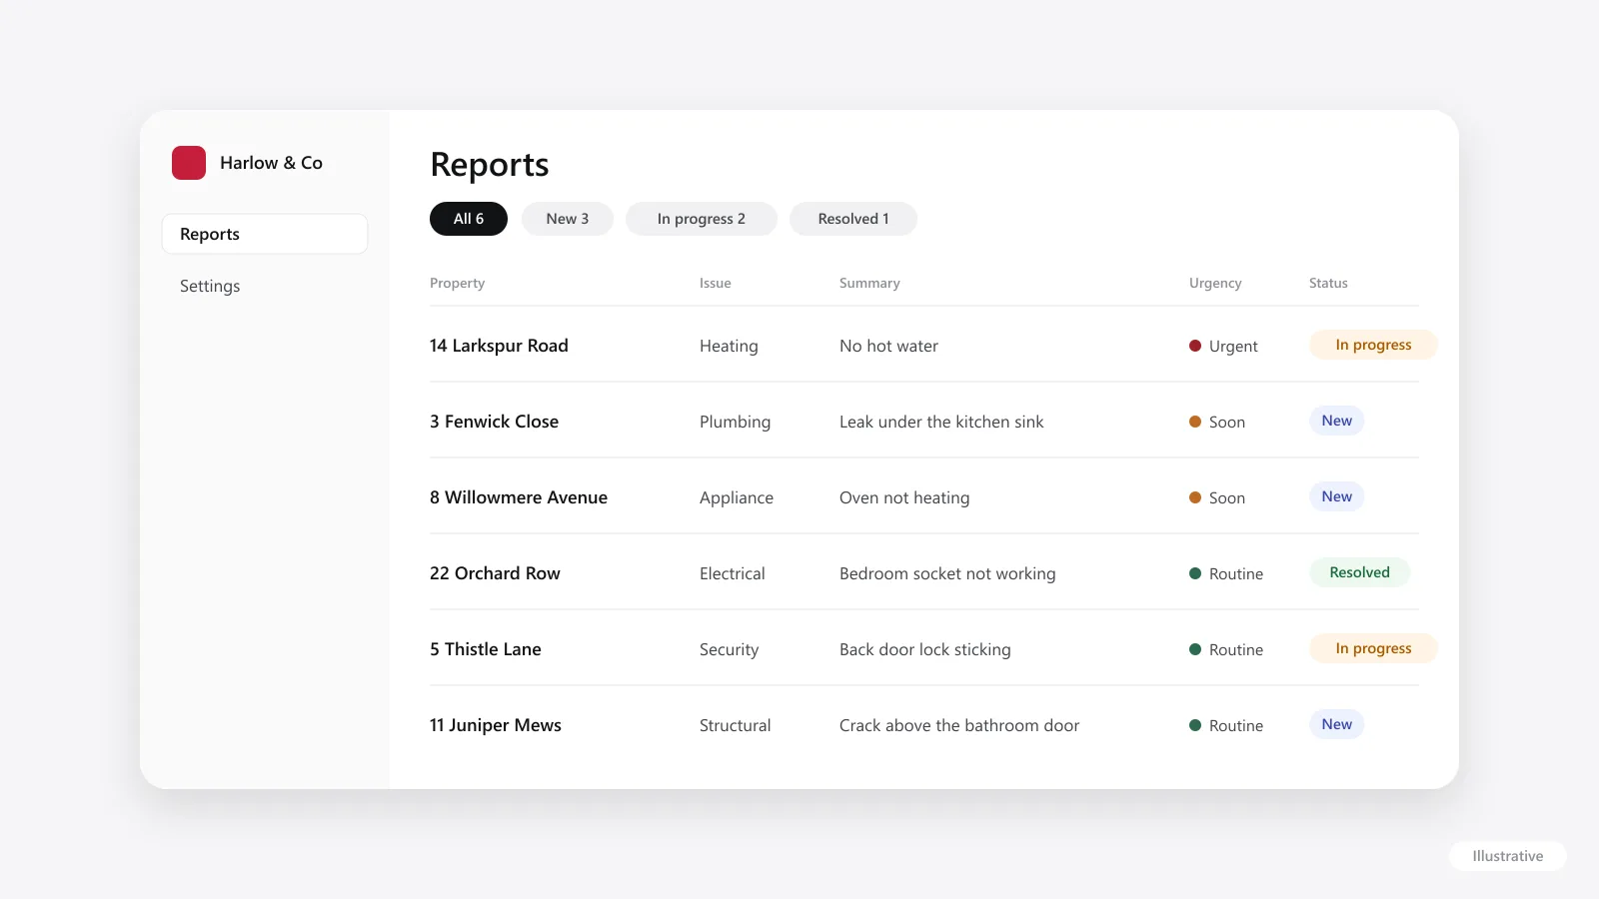Click the In progress badge for Larkspur Road

pos(1374,345)
